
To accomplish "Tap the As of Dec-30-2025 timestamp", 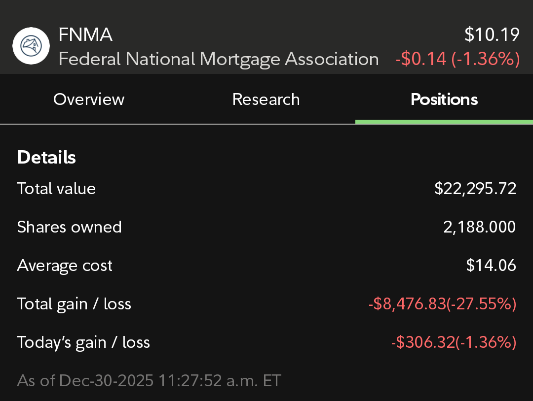I will (x=149, y=381).
